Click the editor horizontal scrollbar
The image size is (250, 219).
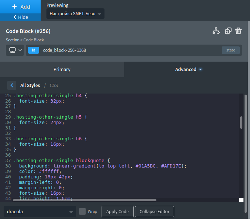(x=85, y=200)
